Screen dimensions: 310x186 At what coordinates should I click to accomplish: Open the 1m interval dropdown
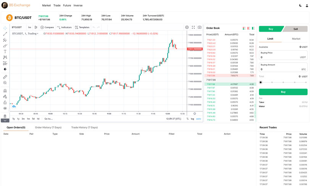[x=29, y=27]
